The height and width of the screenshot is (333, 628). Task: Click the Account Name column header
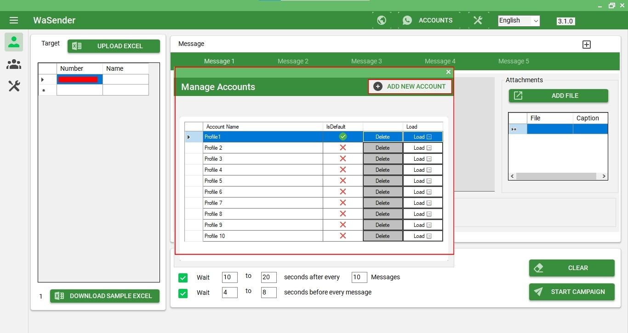pyautogui.click(x=263, y=127)
